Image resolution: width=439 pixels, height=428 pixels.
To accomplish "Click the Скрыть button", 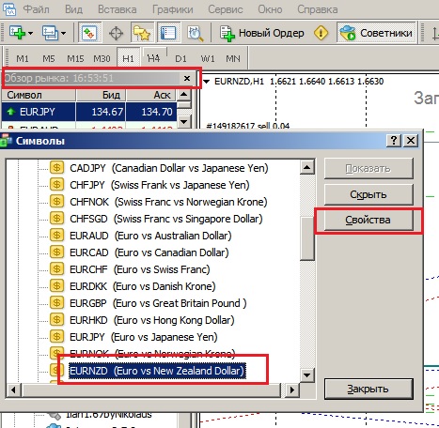I will [x=368, y=194].
